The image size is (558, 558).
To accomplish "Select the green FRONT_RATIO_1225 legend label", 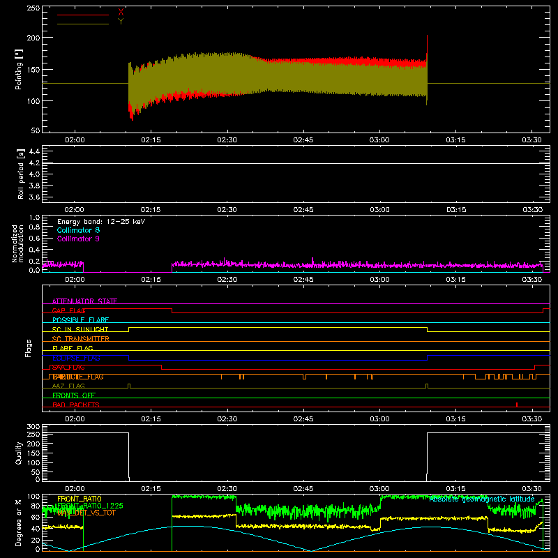I will pos(90,506).
